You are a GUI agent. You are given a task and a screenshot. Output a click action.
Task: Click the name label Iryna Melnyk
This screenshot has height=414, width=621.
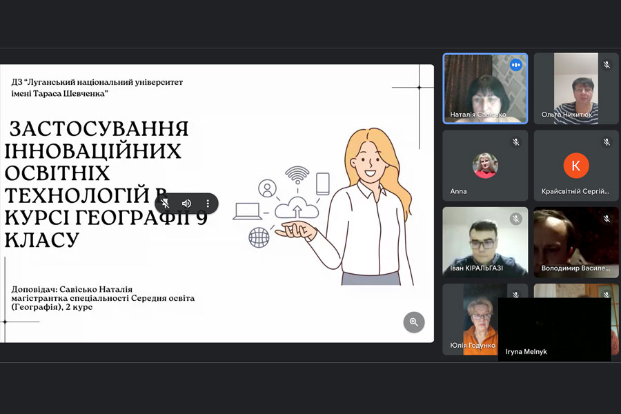[526, 351]
